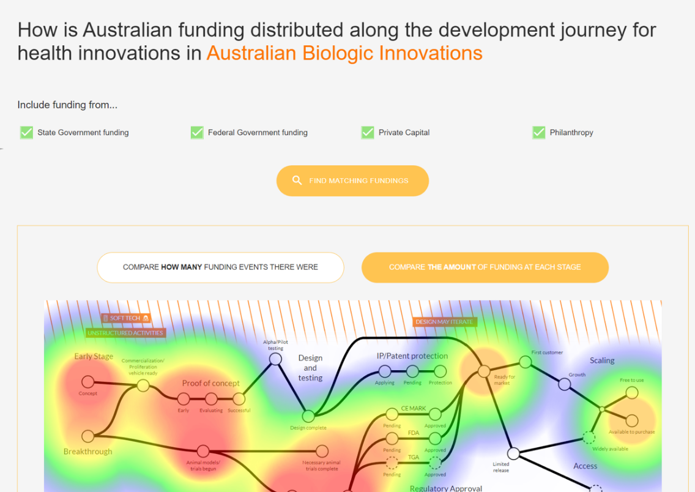Click the Commercialization vehicle ready node
The height and width of the screenshot is (492, 695).
coord(143,385)
